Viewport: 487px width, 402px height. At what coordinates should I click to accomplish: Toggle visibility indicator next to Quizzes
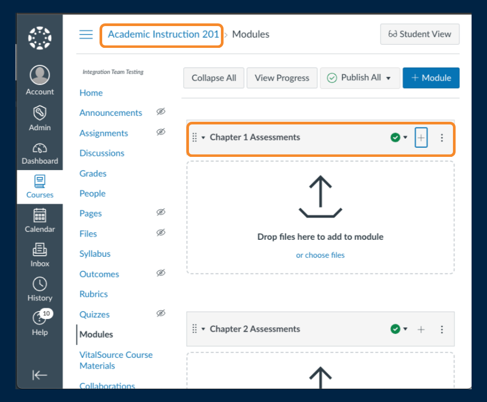click(161, 313)
